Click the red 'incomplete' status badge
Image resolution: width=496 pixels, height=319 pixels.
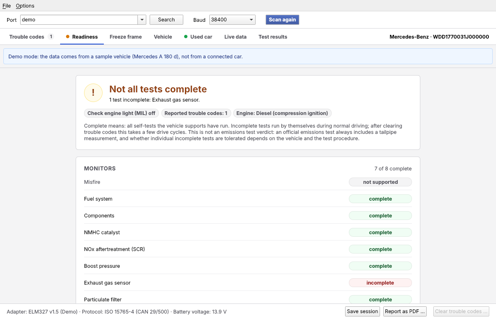[x=380, y=282]
